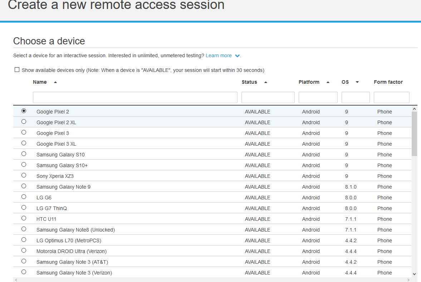Sort by Name using the arrow icon
421x282 pixels.
pyautogui.click(x=55, y=82)
